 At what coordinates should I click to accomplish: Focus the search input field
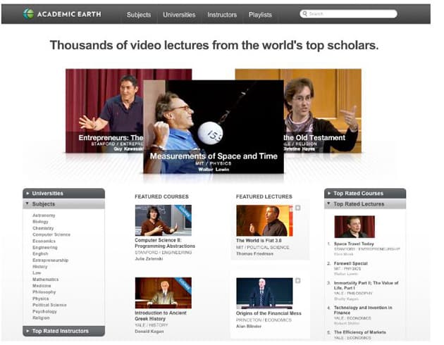tap(350, 14)
